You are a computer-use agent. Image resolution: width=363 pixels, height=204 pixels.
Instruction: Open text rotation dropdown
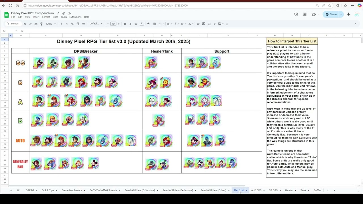tap(190, 24)
